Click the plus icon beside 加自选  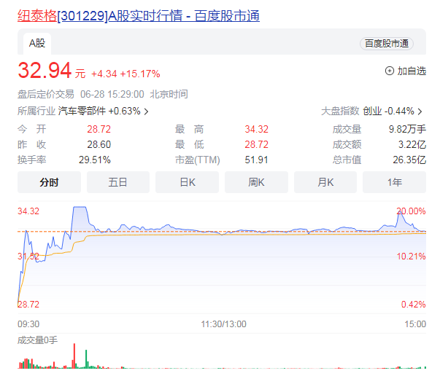(389, 71)
